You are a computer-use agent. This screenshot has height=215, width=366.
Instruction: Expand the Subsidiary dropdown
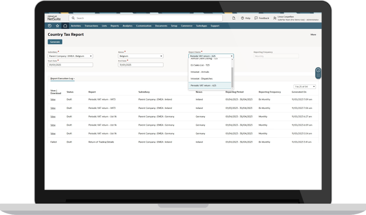coord(70,56)
